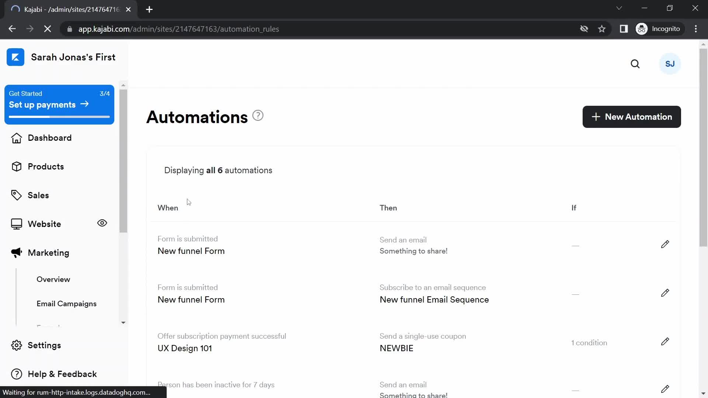The height and width of the screenshot is (398, 708).
Task: Click the Website navigation icon
Action: click(16, 224)
